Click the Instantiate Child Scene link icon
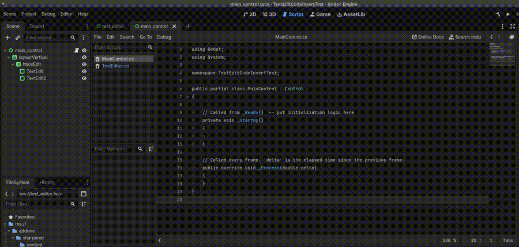The width and height of the screenshot is (519, 247). 18,37
